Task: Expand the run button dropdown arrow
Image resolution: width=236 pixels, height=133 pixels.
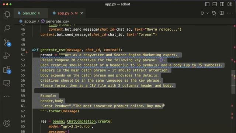Action: coord(208,13)
